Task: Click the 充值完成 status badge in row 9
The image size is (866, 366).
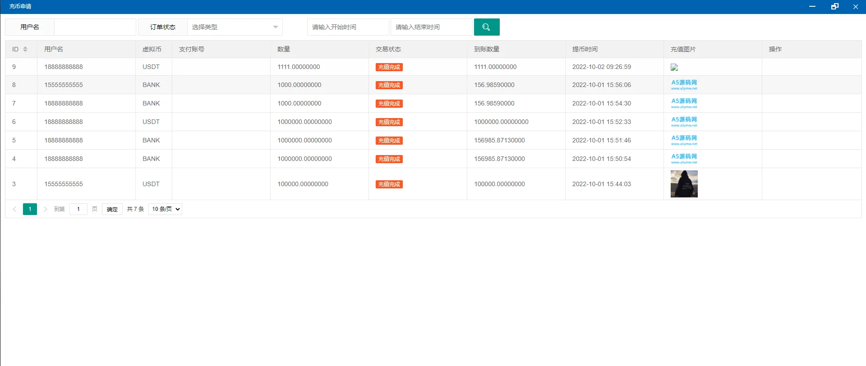Action: (389, 67)
